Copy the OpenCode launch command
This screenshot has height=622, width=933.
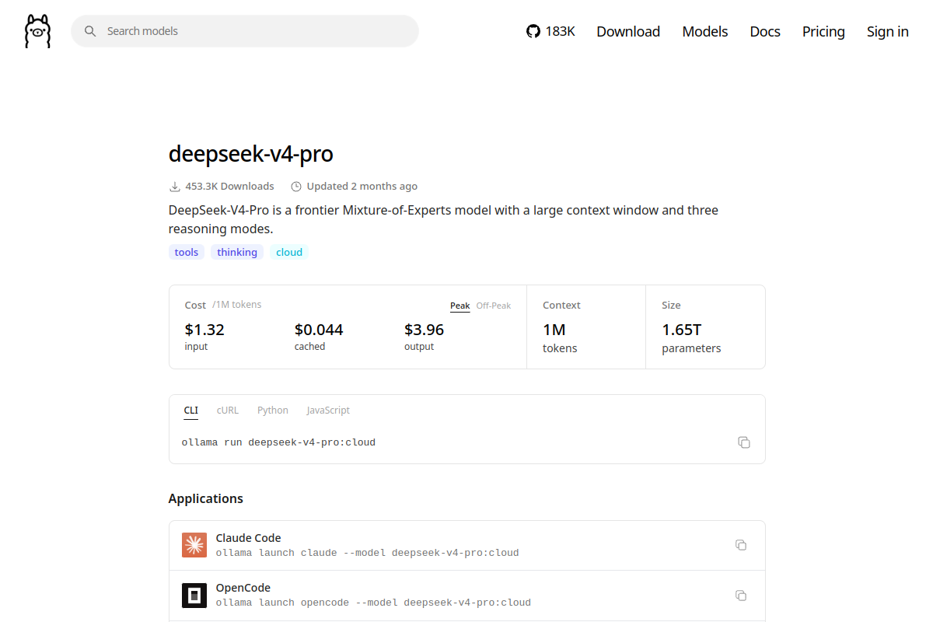point(741,596)
